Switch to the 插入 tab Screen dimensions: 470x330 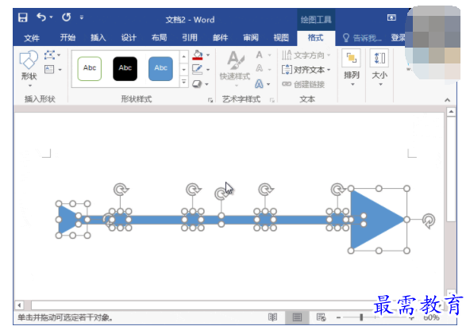[98, 38]
